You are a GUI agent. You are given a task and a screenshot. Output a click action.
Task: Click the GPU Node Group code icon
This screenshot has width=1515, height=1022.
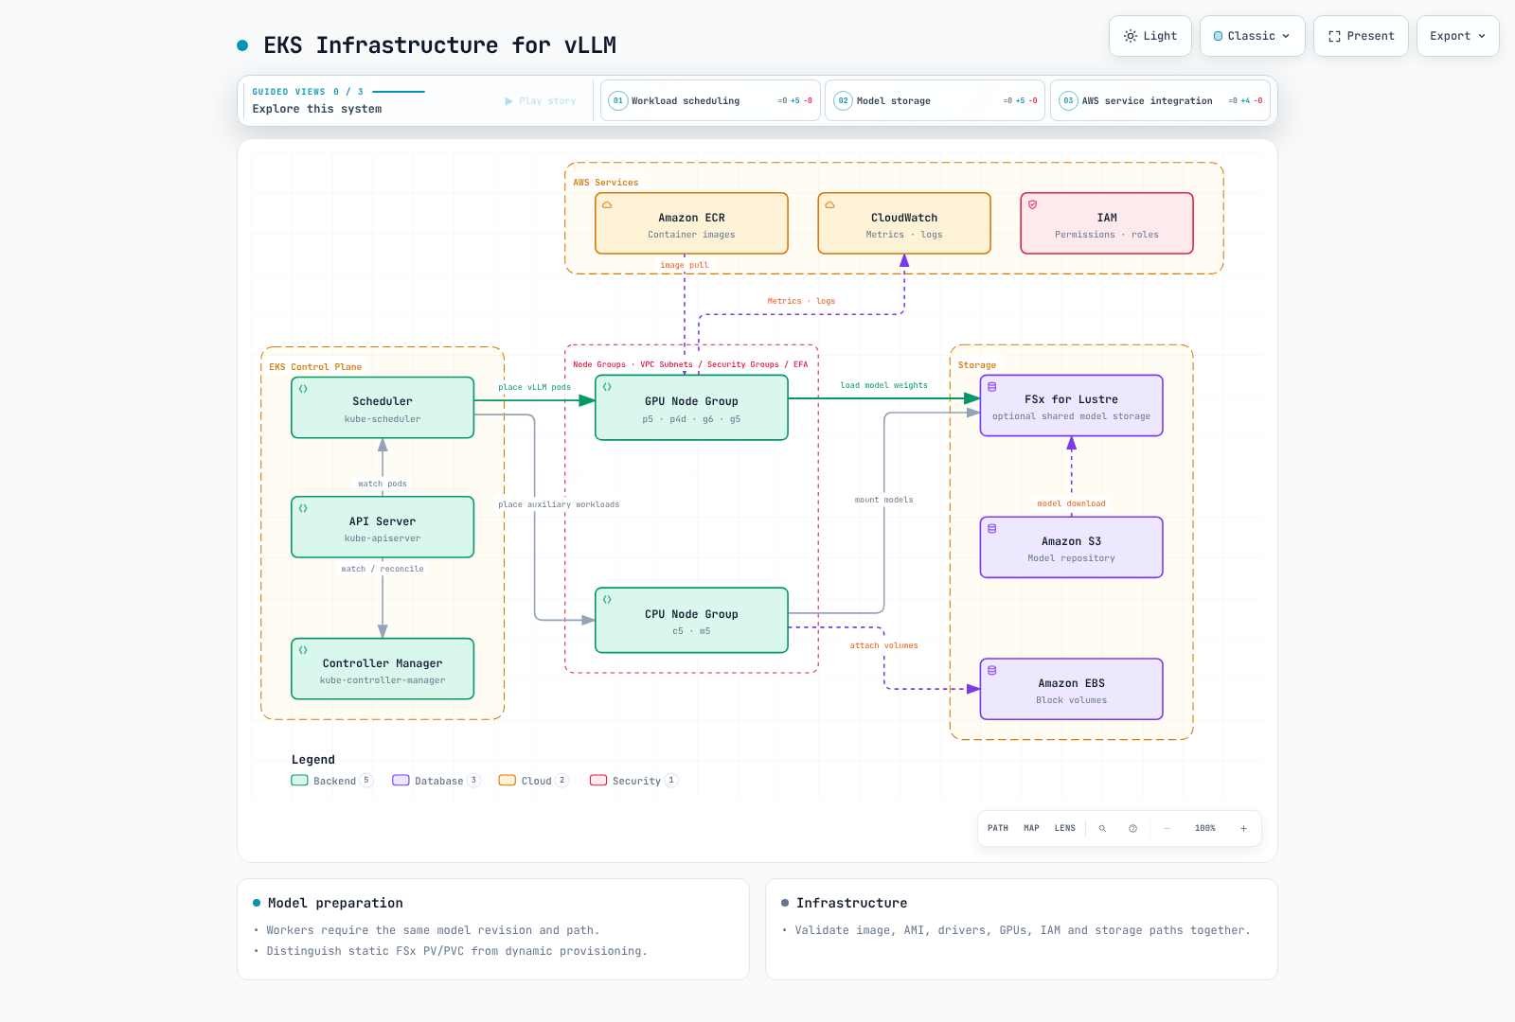pos(607,387)
